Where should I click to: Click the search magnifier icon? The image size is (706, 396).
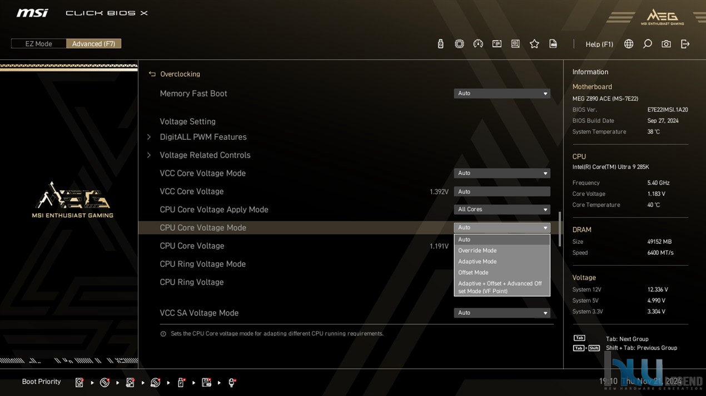[x=648, y=44]
